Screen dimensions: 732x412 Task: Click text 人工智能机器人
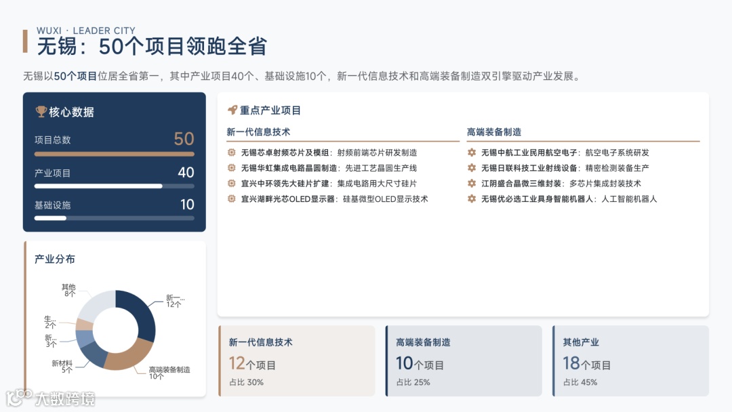click(629, 199)
